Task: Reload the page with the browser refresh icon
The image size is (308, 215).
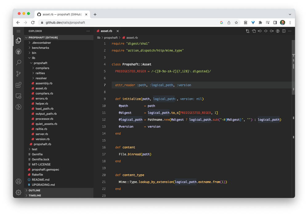Action: [33, 22]
